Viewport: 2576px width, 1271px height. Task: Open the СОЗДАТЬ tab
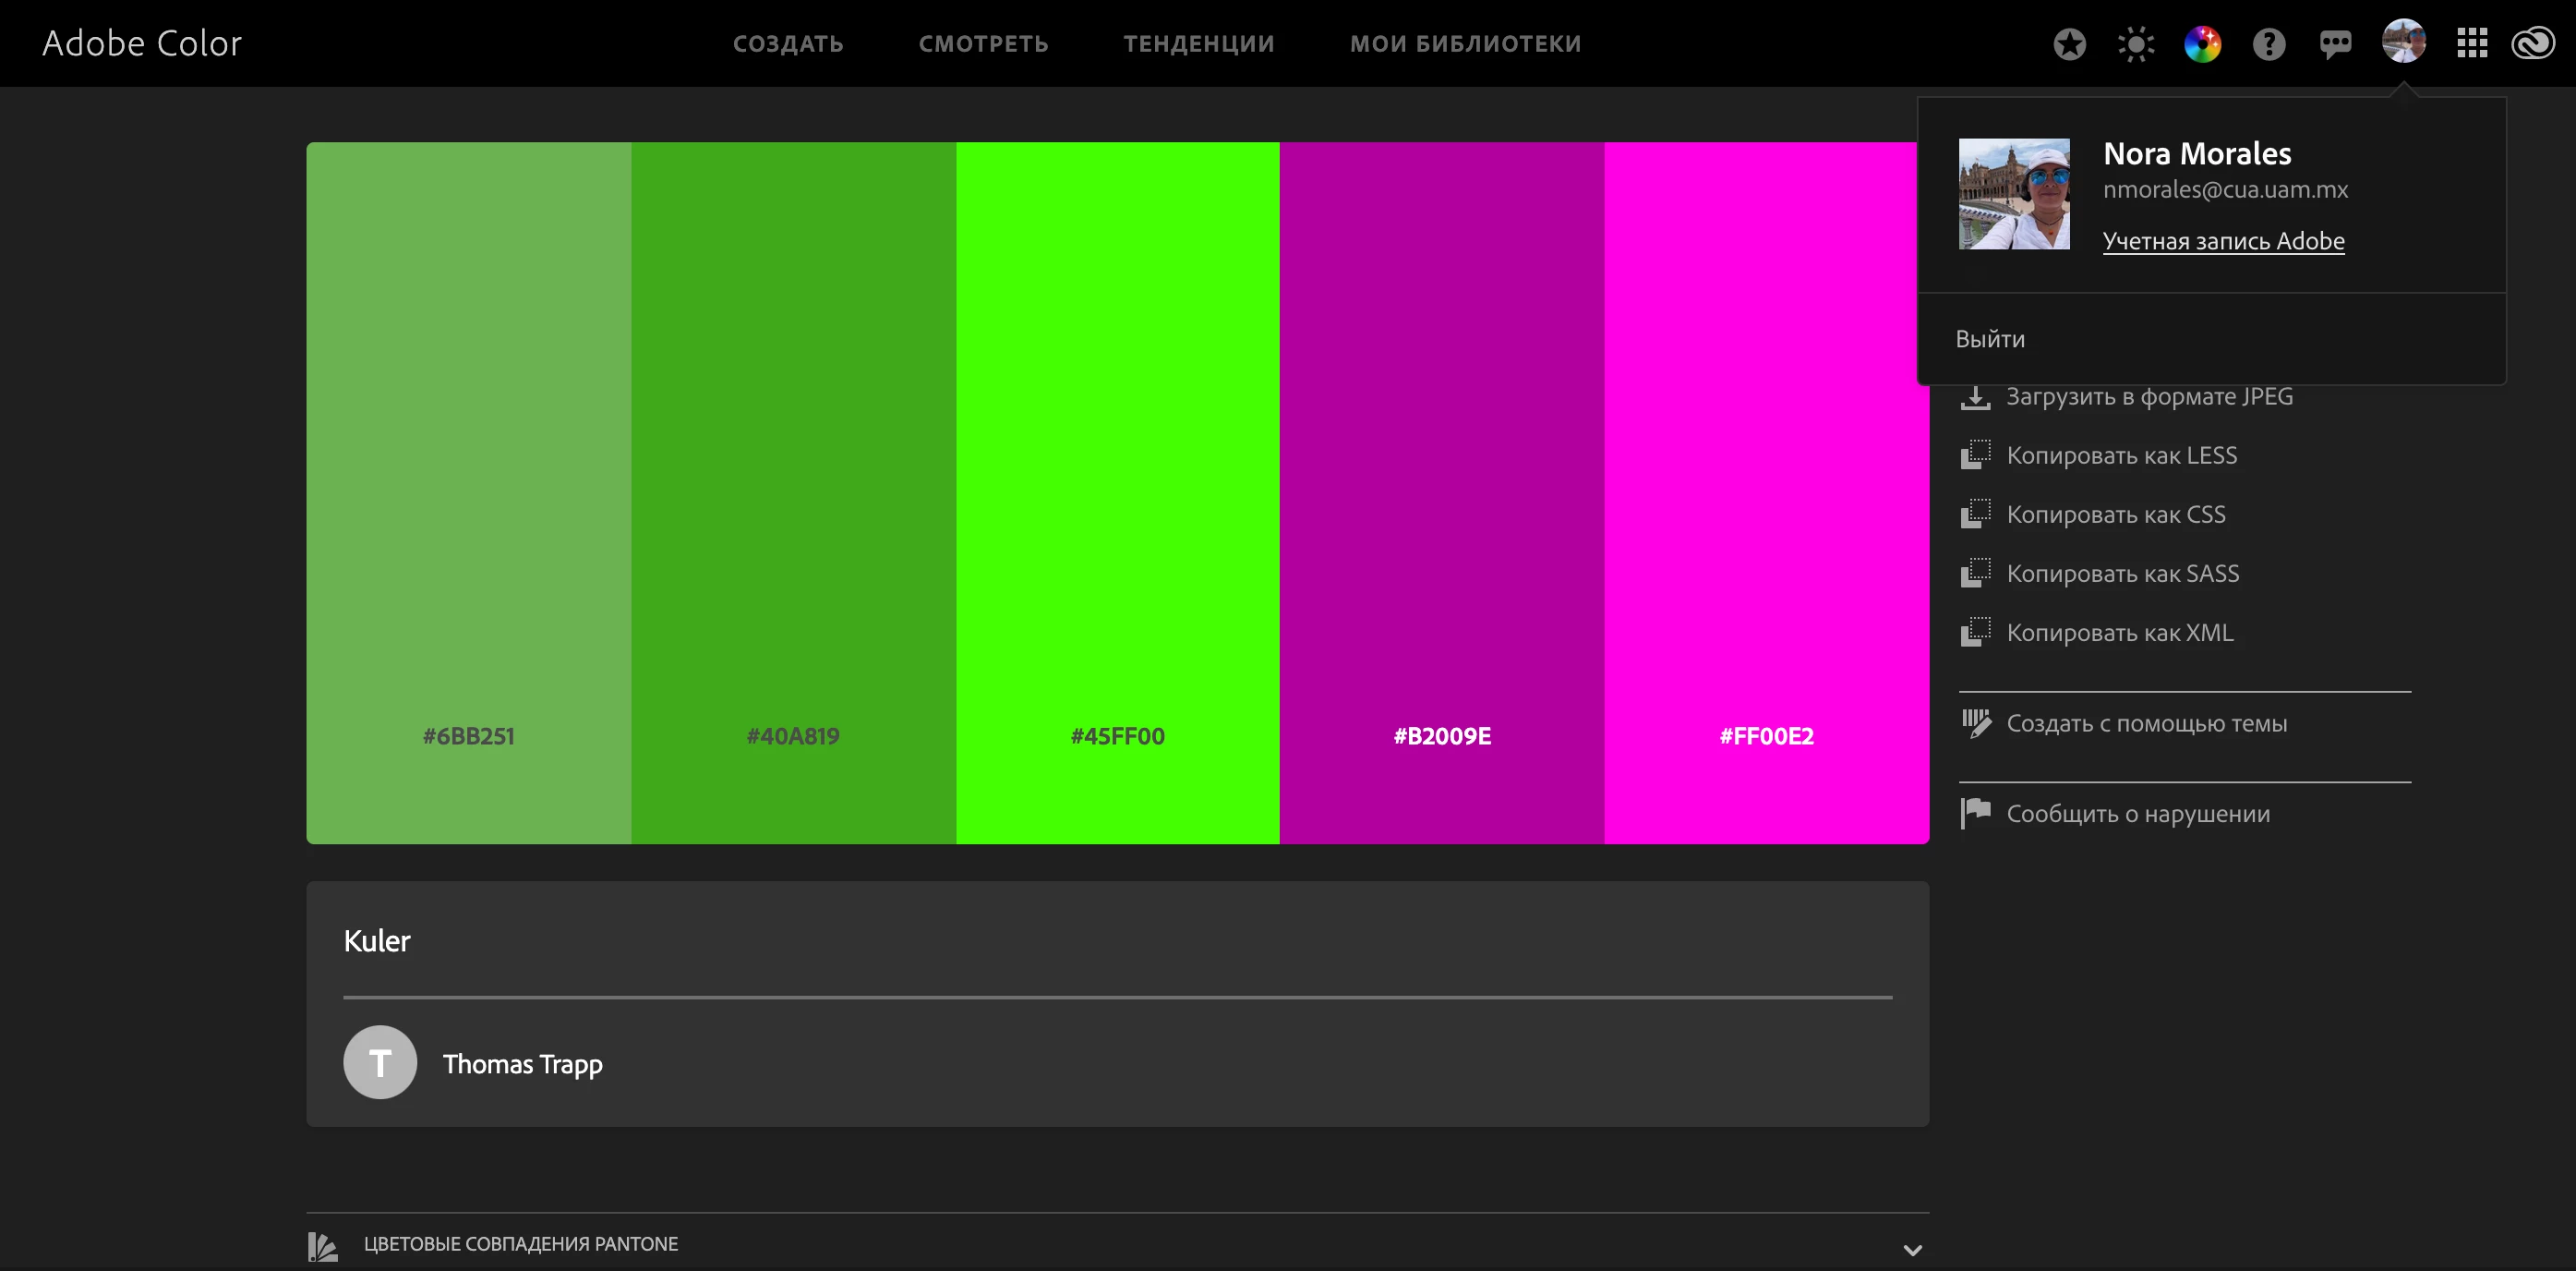[x=788, y=44]
